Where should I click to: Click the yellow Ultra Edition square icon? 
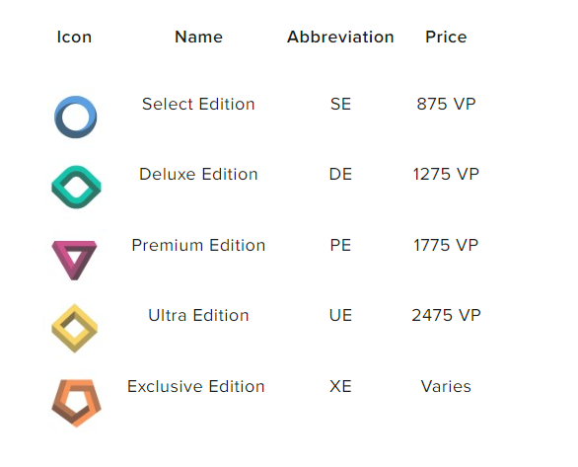[75, 329]
